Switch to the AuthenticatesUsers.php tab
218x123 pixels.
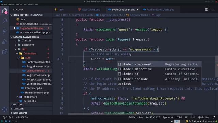coord(159,10)
